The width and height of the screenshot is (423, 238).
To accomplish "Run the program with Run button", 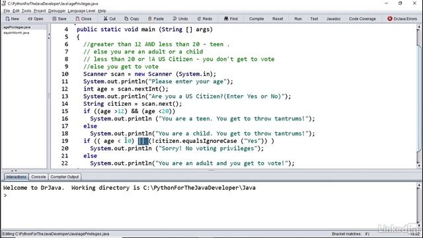I will coord(298,19).
